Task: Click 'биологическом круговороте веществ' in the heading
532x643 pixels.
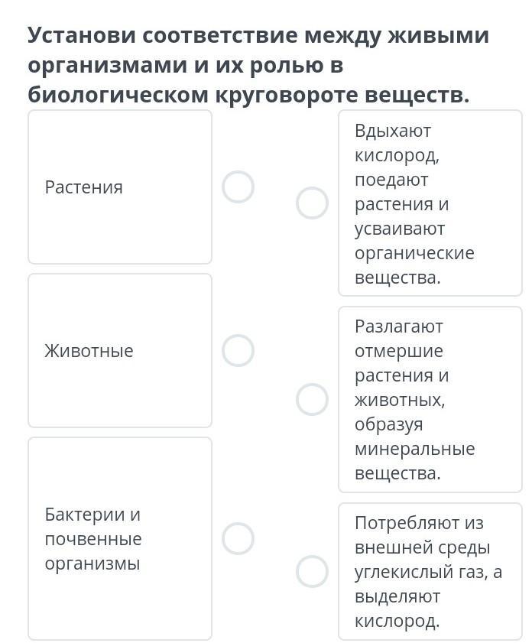Action: pyautogui.click(x=248, y=95)
